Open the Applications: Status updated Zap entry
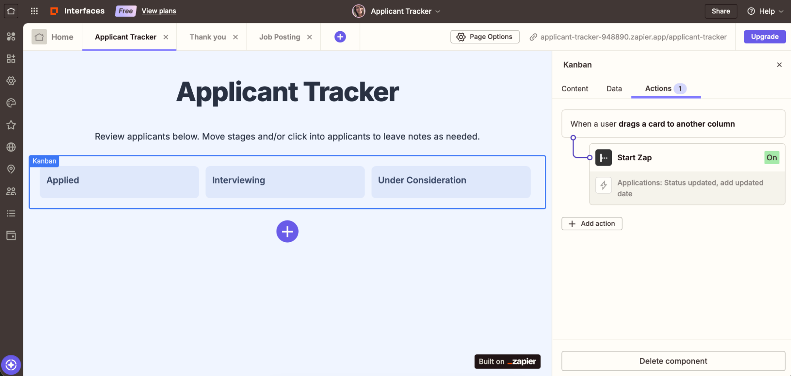The width and height of the screenshot is (791, 376). (687, 188)
